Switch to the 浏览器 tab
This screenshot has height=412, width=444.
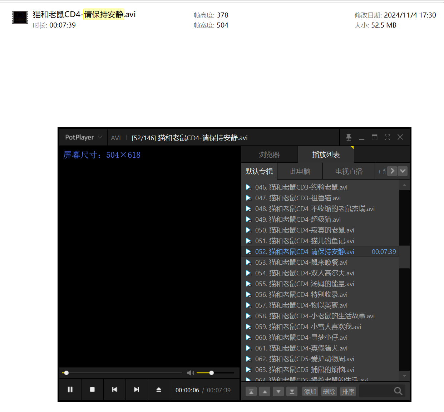269,154
